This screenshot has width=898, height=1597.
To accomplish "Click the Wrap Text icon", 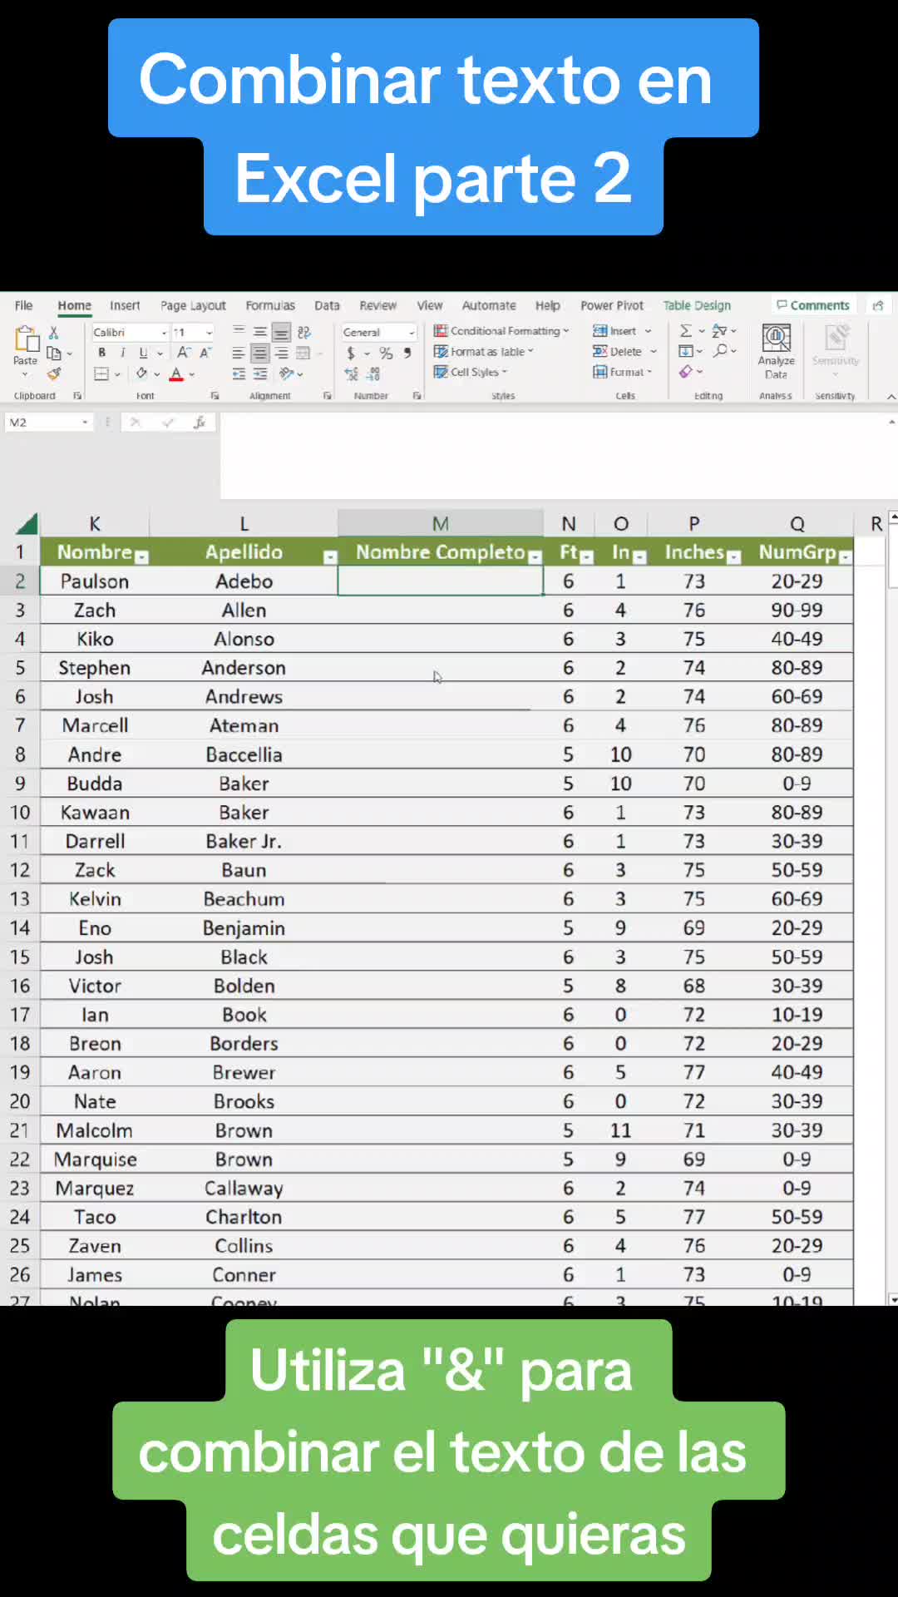I will (x=304, y=332).
